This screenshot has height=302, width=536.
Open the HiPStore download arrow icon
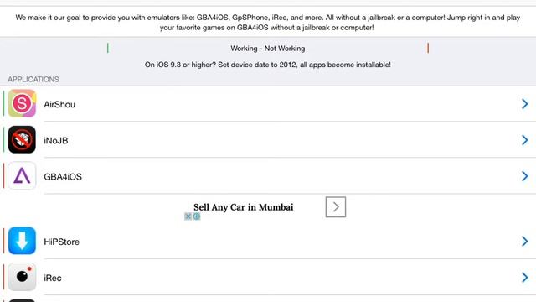[22, 241]
